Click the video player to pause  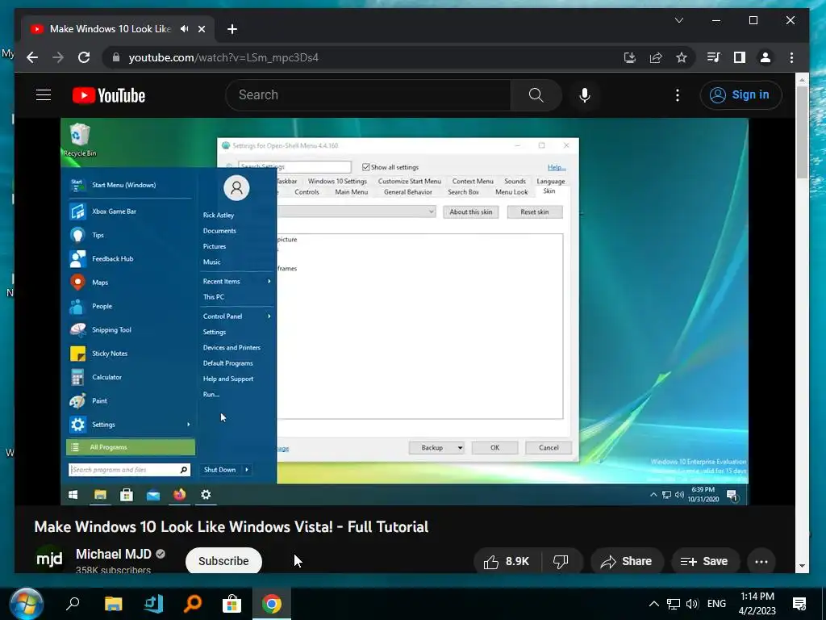404,311
